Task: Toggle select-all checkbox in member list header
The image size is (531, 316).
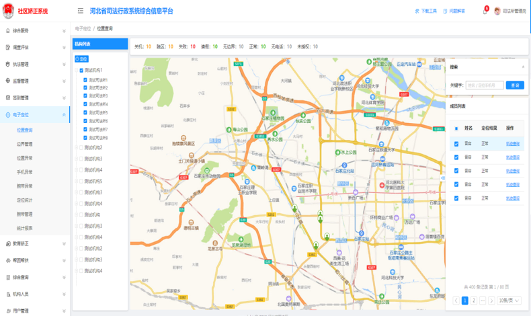Action: coord(456,128)
